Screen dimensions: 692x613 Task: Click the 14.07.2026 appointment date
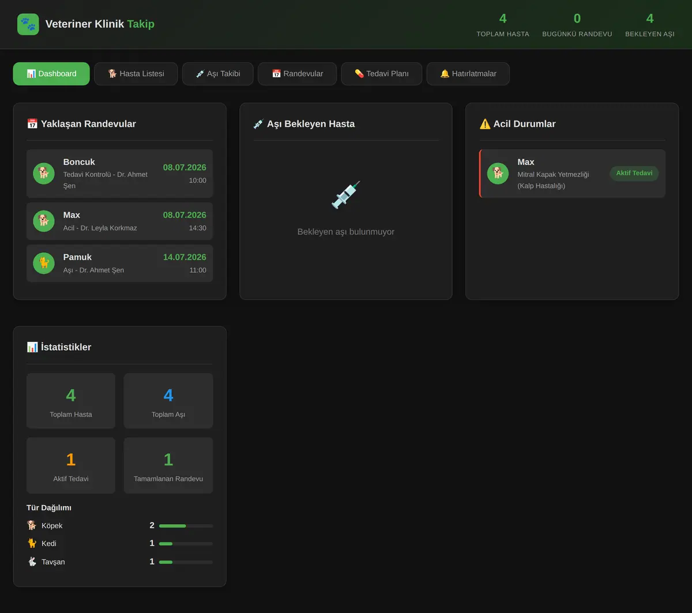point(185,257)
